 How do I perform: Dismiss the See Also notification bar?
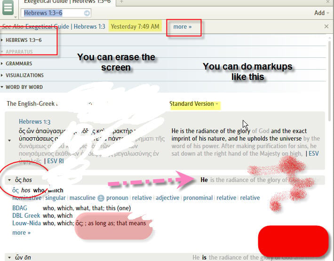(326, 26)
